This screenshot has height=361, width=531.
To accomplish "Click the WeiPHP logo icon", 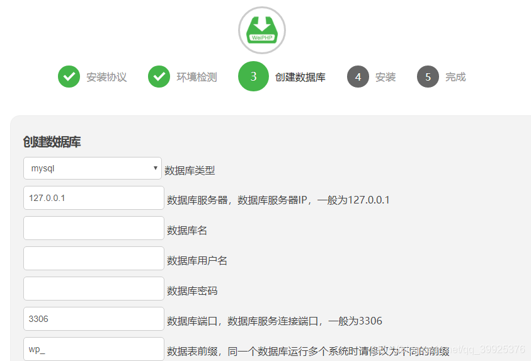I will (262, 30).
